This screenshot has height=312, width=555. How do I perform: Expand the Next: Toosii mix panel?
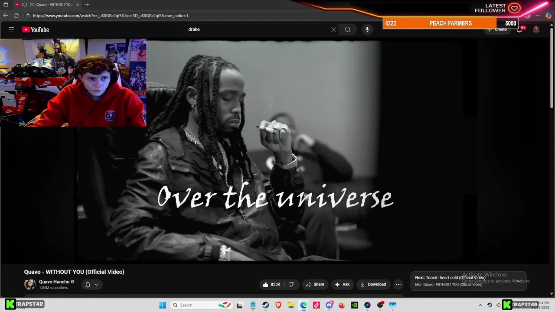pos(518,281)
